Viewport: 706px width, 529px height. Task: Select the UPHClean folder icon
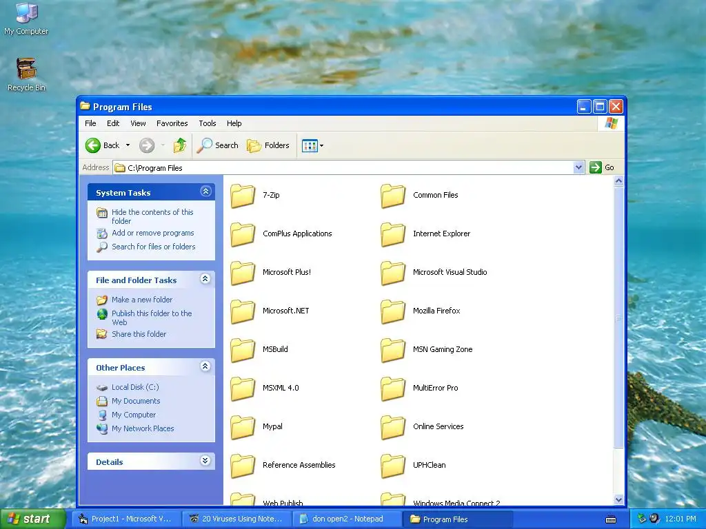tap(393, 466)
